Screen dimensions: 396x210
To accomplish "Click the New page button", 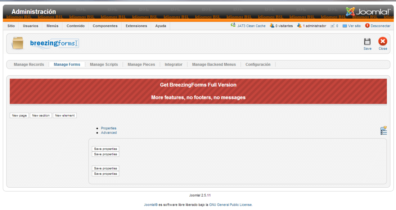I will pyautogui.click(x=19, y=116).
